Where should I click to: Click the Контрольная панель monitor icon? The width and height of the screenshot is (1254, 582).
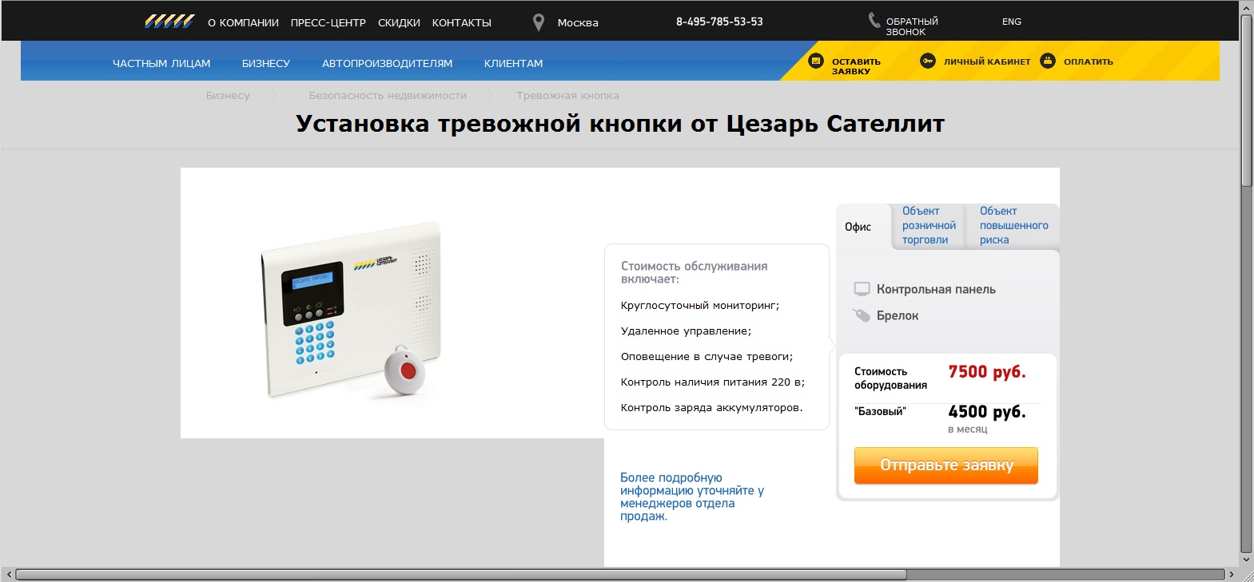(862, 289)
